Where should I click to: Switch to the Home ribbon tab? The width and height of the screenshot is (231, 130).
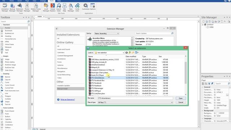click(x=12, y=1)
